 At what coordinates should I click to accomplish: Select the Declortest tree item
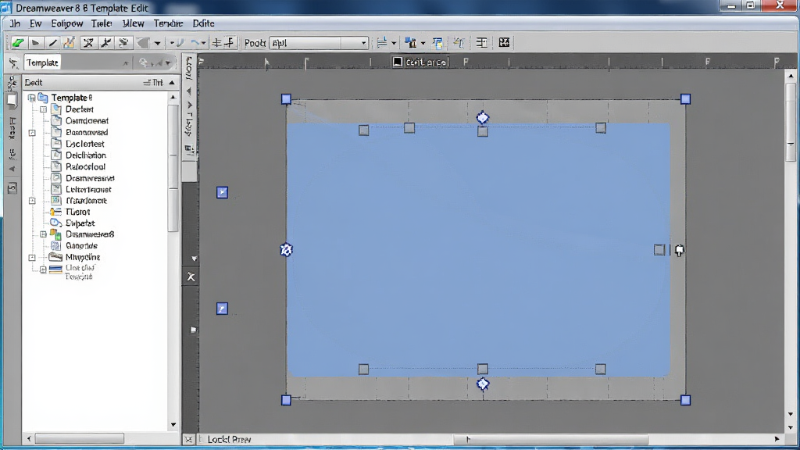(84, 144)
